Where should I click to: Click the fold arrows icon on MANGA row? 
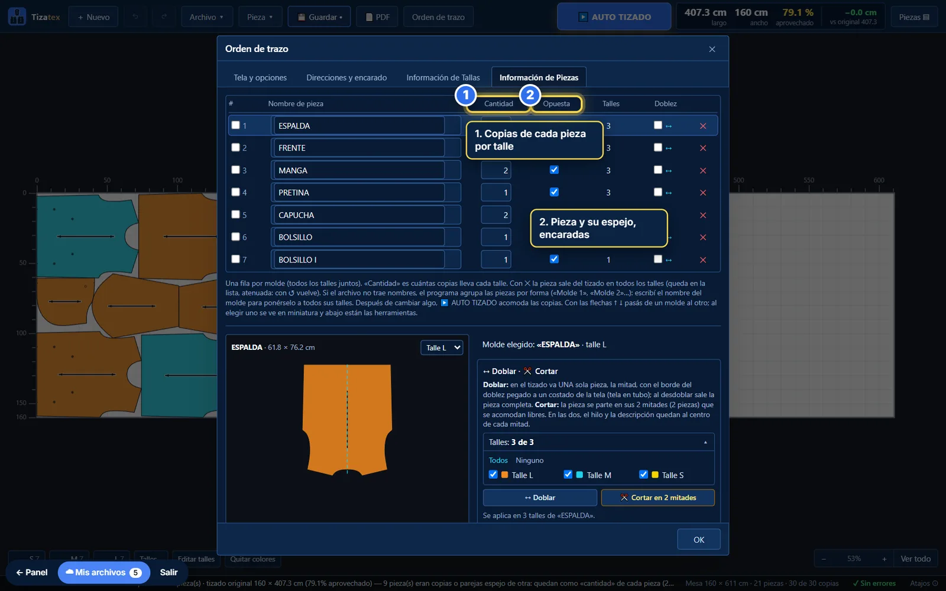[669, 171]
